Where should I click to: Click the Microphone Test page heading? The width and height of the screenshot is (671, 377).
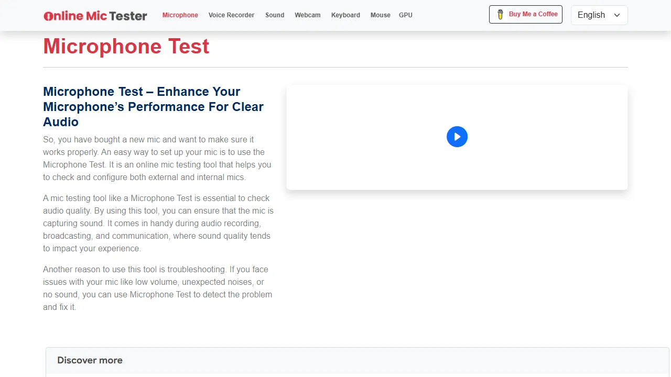coord(126,47)
